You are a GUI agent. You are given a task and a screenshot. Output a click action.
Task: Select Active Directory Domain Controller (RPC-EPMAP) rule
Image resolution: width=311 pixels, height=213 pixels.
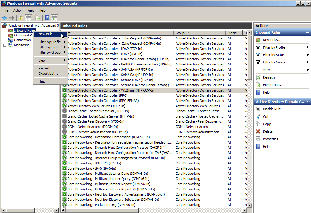click(103, 101)
